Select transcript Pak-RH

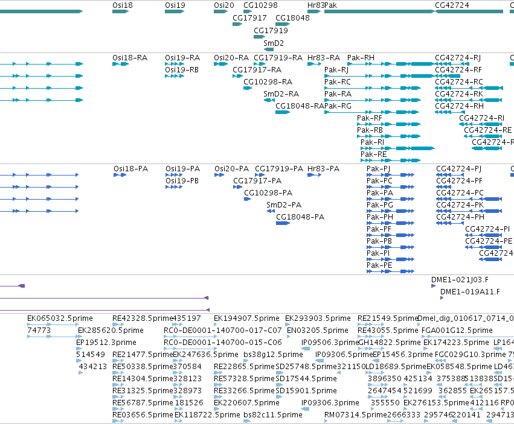point(391,64)
